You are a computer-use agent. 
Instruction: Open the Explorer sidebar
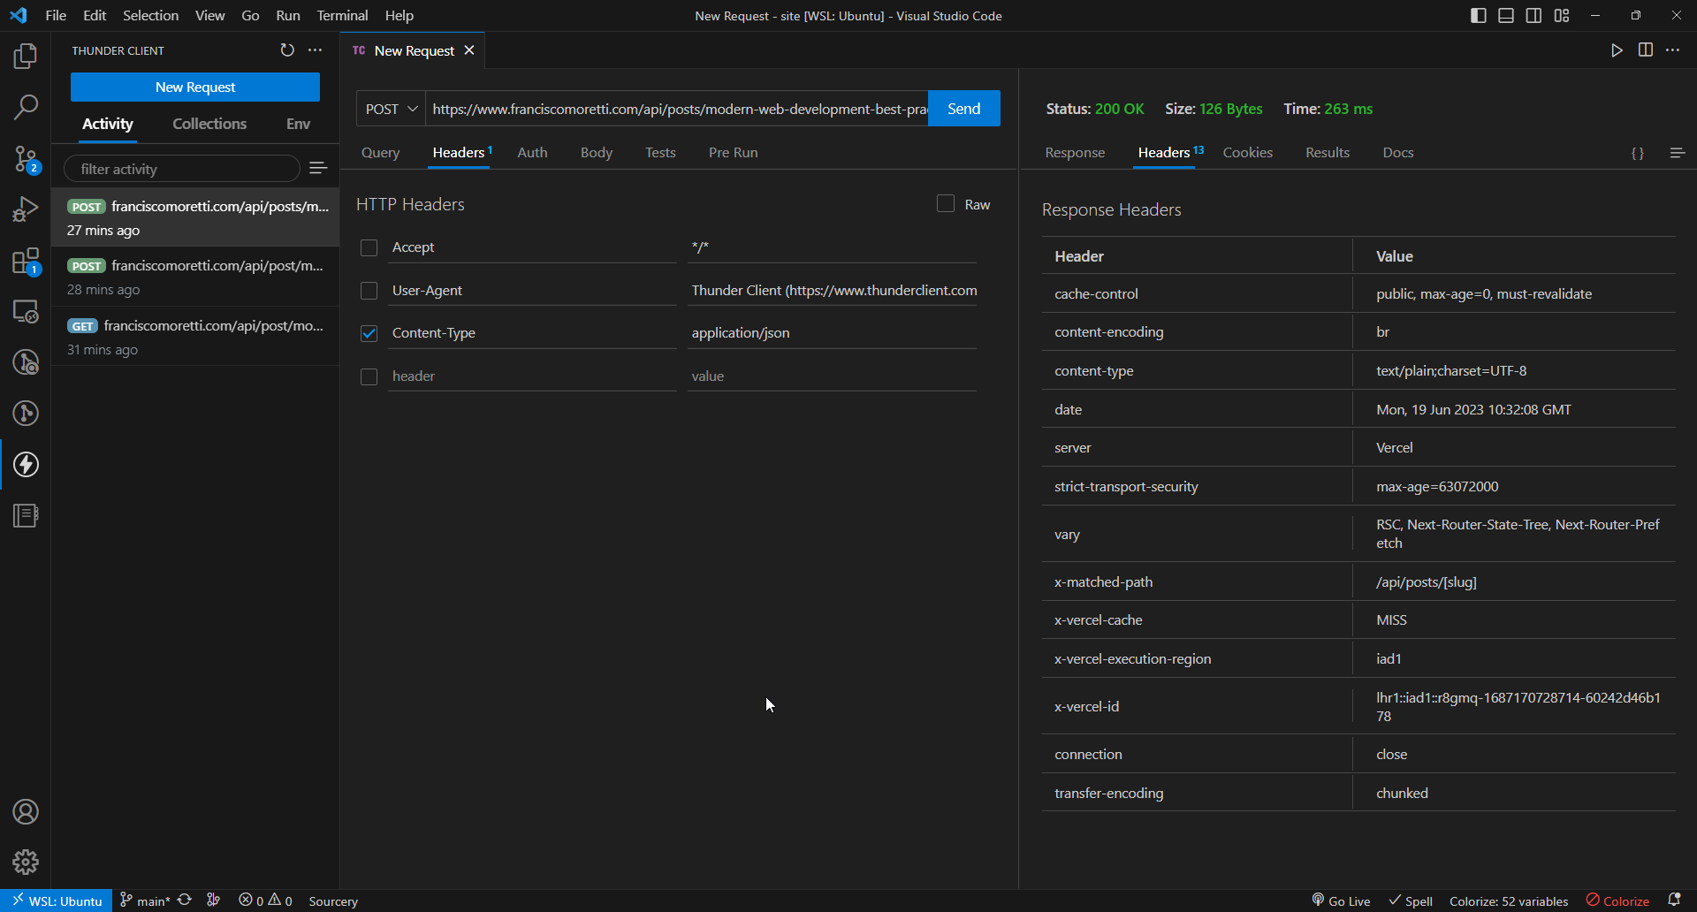[x=26, y=56]
